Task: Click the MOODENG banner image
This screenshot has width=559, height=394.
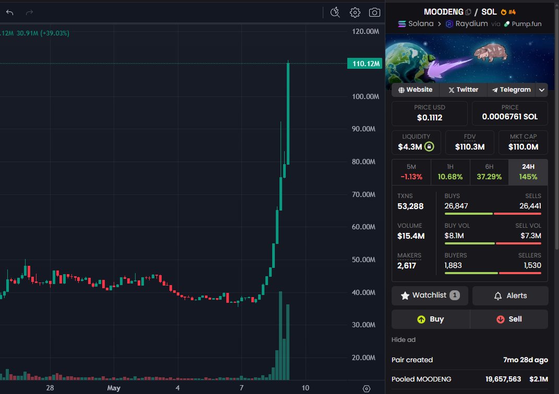Action: coord(470,59)
